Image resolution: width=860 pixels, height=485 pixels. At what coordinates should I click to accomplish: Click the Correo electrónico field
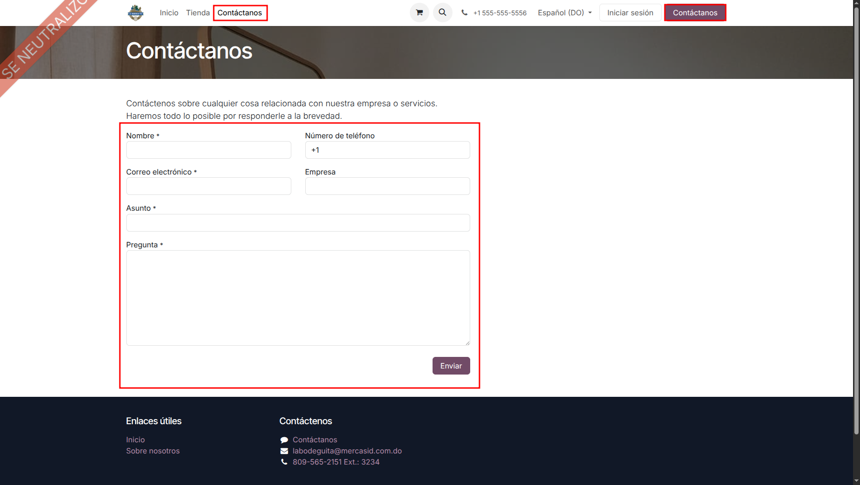point(209,186)
